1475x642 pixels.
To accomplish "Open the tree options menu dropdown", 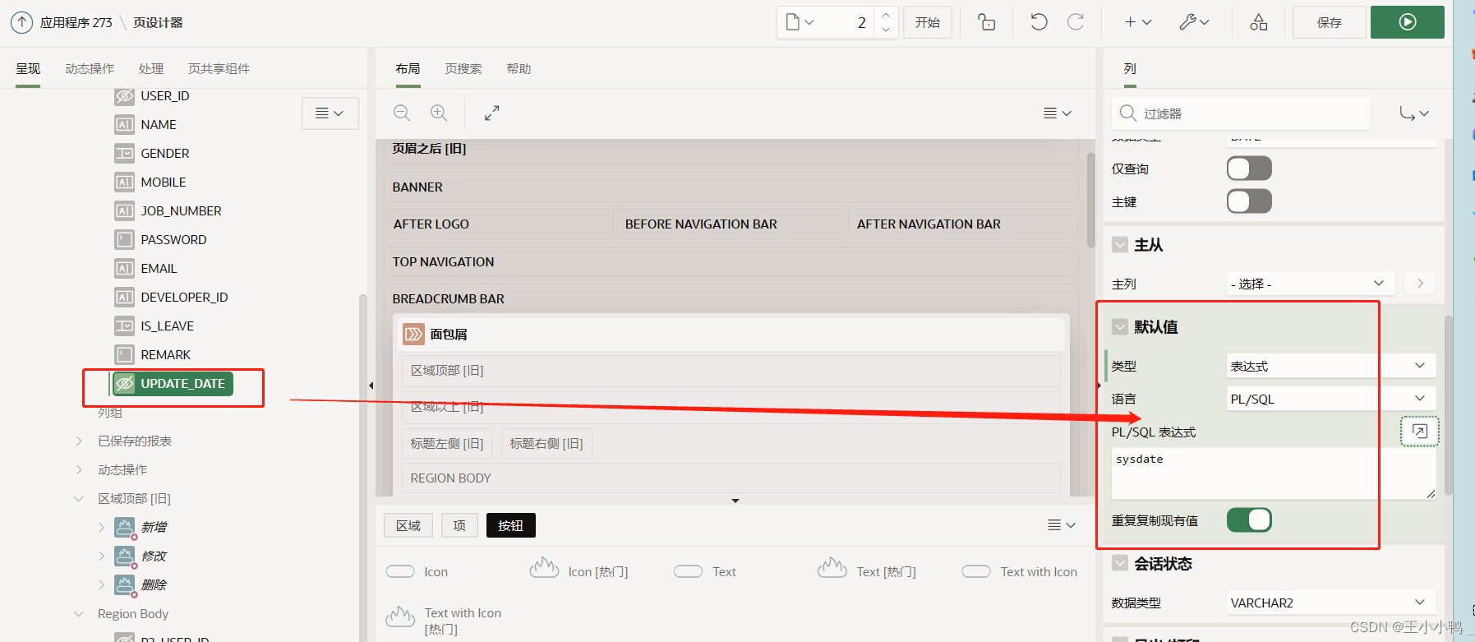I will pyautogui.click(x=330, y=113).
